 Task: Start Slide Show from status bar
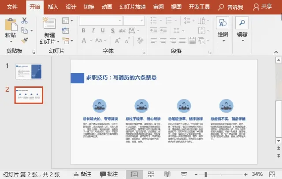click(x=184, y=174)
